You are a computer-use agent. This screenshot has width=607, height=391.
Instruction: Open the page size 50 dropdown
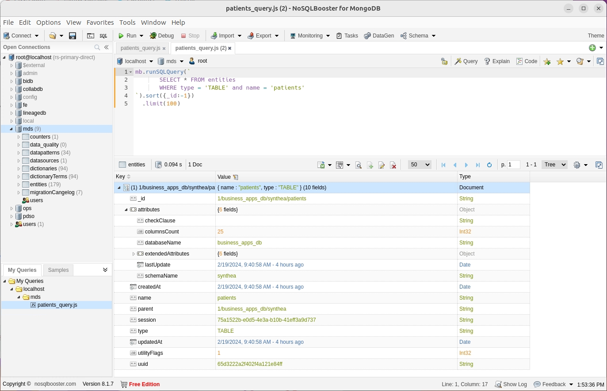pyautogui.click(x=419, y=165)
